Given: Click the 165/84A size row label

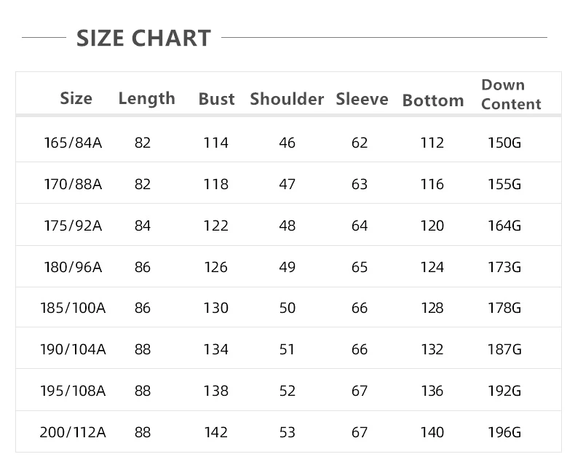Looking at the screenshot, I should point(73,143).
